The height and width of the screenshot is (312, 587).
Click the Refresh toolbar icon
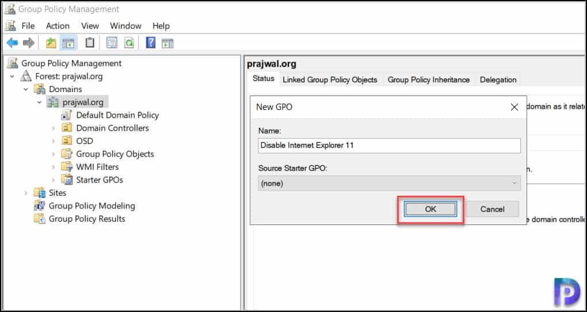point(129,43)
